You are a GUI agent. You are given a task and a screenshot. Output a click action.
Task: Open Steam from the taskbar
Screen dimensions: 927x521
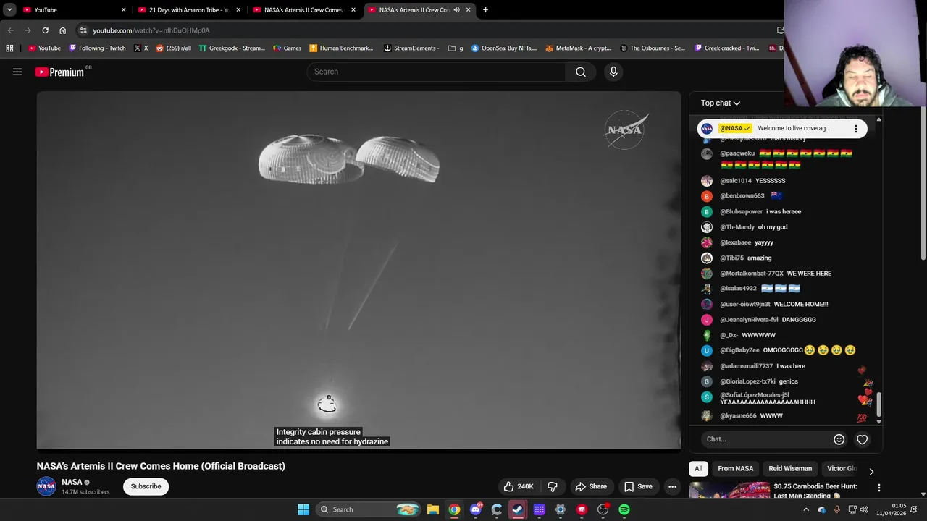(x=518, y=509)
